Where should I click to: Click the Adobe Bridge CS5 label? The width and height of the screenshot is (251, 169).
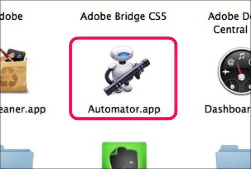pyautogui.click(x=123, y=16)
